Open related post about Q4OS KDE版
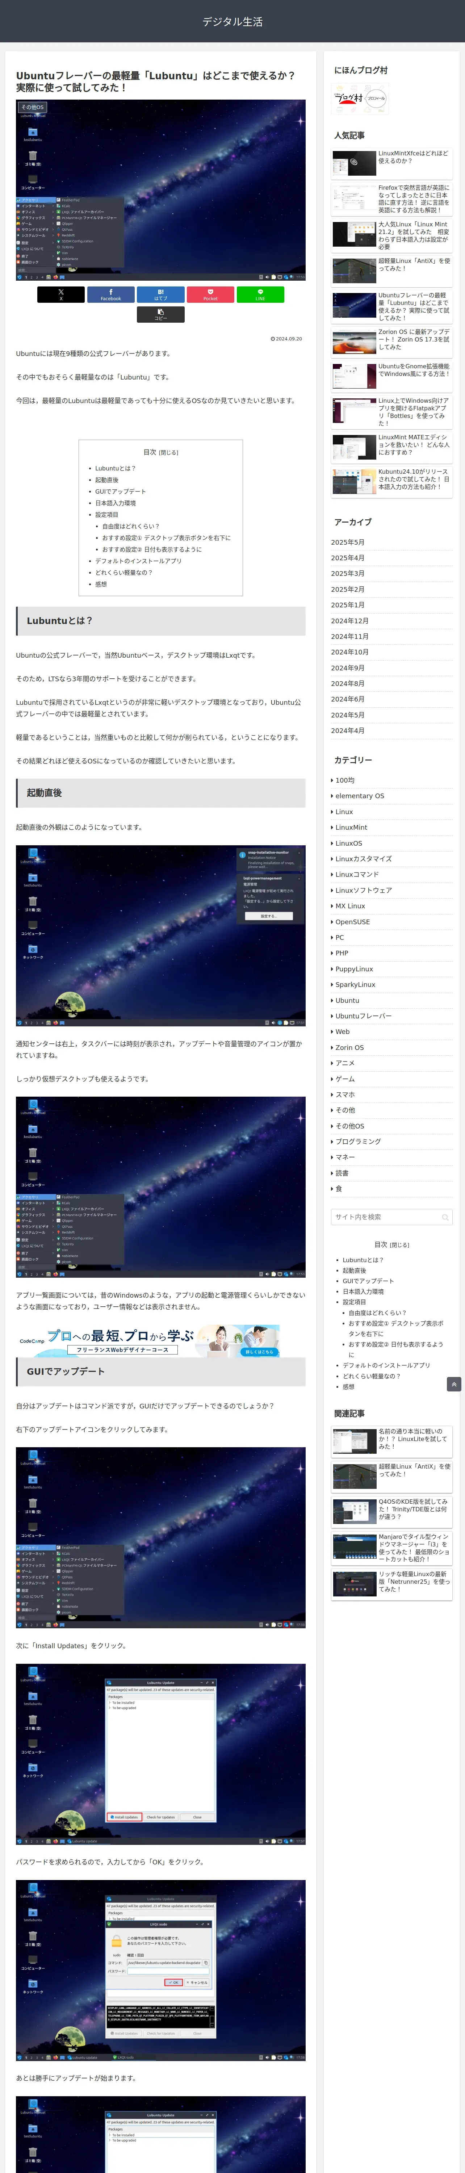This screenshot has width=465, height=2173. 391,1512
